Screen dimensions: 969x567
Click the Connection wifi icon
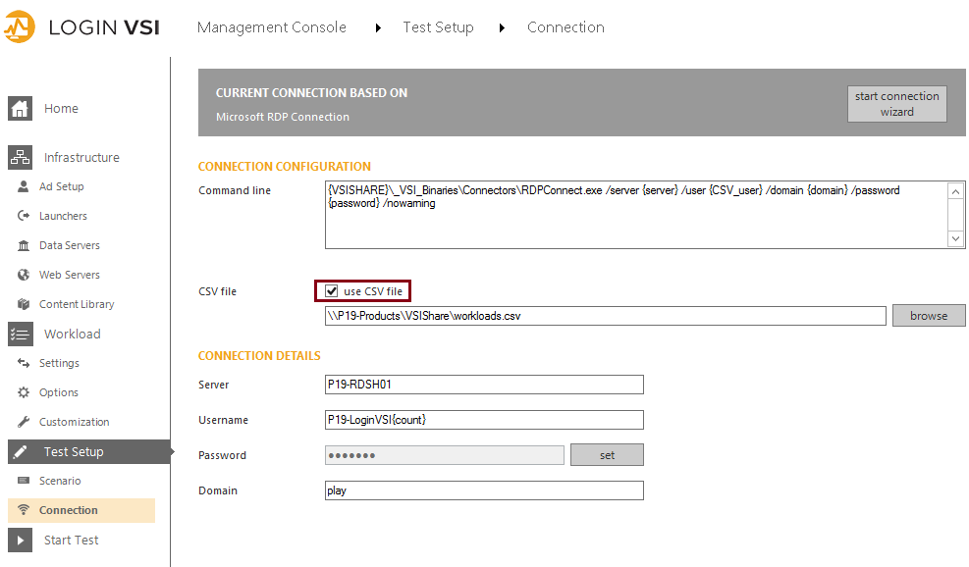coord(24,510)
